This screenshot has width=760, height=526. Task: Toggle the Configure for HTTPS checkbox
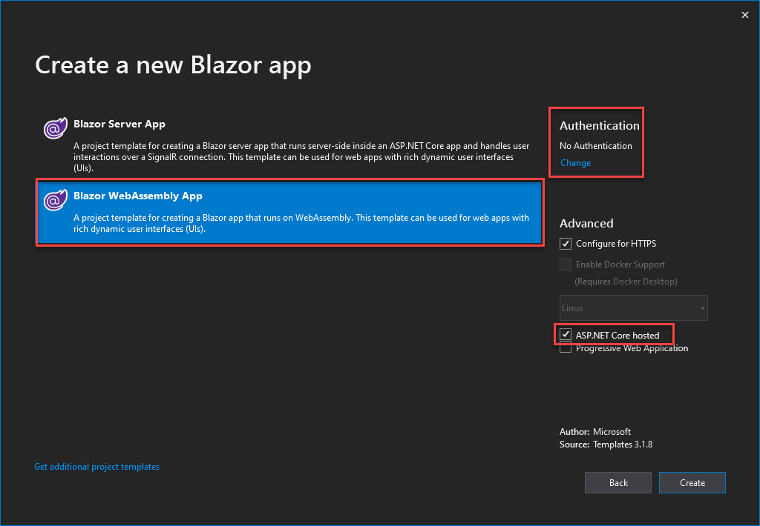click(566, 243)
